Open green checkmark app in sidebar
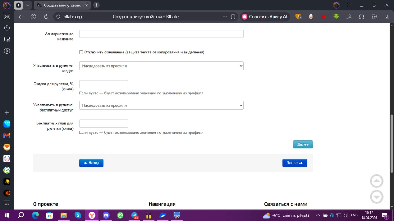The image size is (394, 221). point(7,170)
